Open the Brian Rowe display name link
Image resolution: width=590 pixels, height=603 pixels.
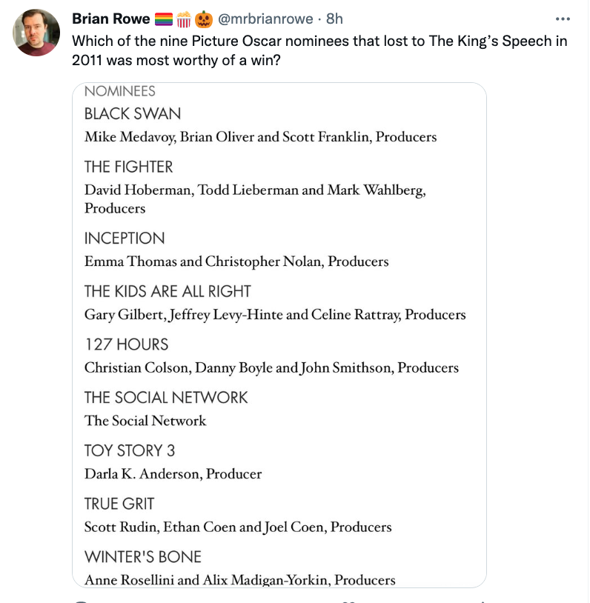110,19
